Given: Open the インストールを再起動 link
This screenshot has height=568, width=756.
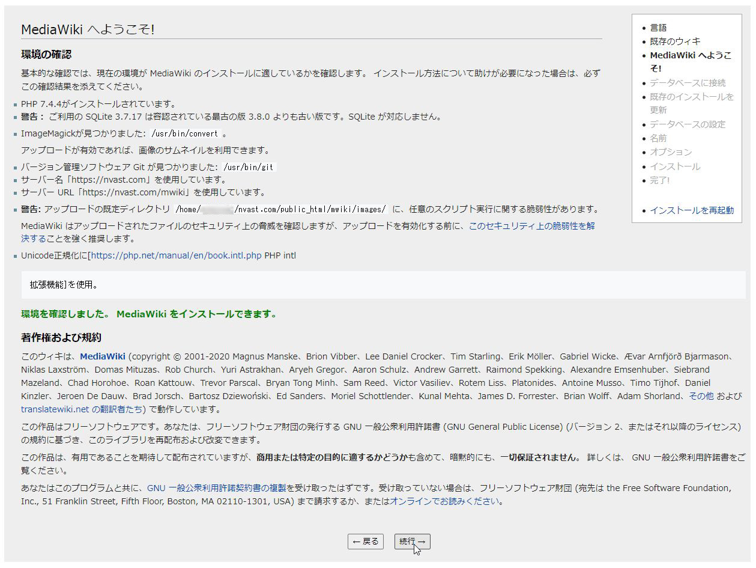Looking at the screenshot, I should pos(691,210).
